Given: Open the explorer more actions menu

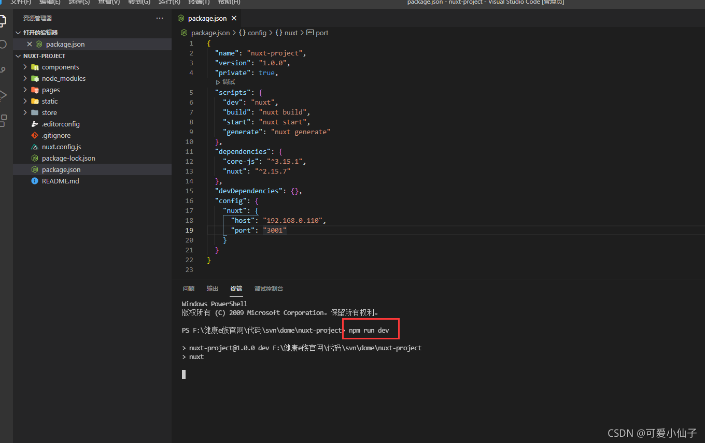Looking at the screenshot, I should [159, 18].
